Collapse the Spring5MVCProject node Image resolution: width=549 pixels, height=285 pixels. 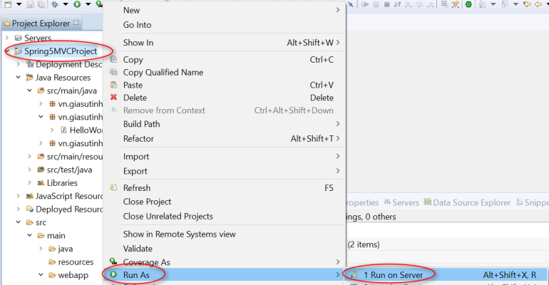pos(7,51)
